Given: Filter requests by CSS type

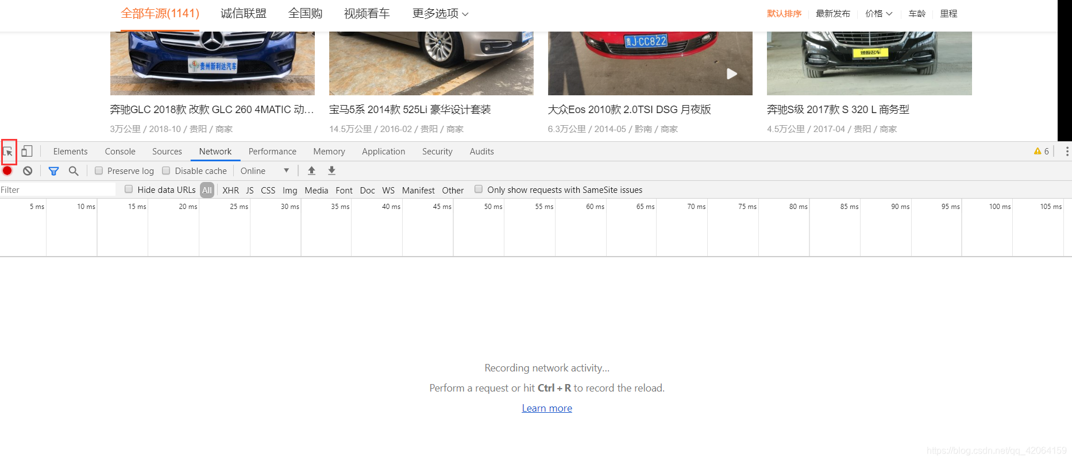Looking at the screenshot, I should [x=268, y=190].
